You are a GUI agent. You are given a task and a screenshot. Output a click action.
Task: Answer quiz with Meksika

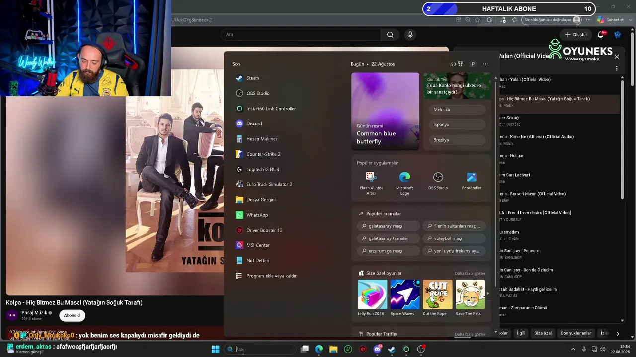[457, 110]
